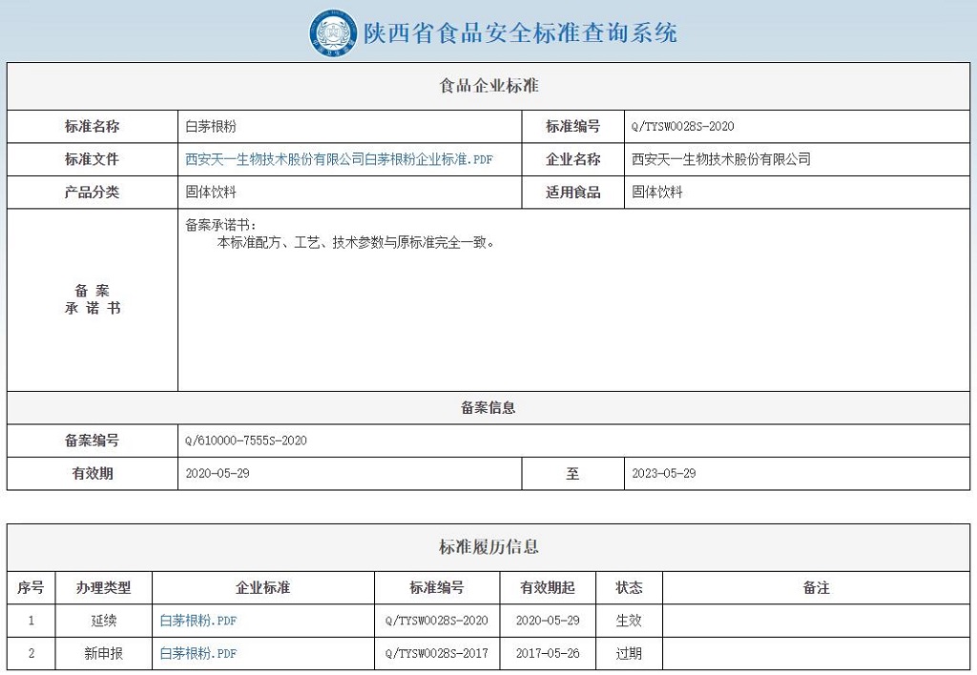Image resolution: width=977 pixels, height=675 pixels.
Task: Select row number 1 in the history table
Action: tap(31, 621)
